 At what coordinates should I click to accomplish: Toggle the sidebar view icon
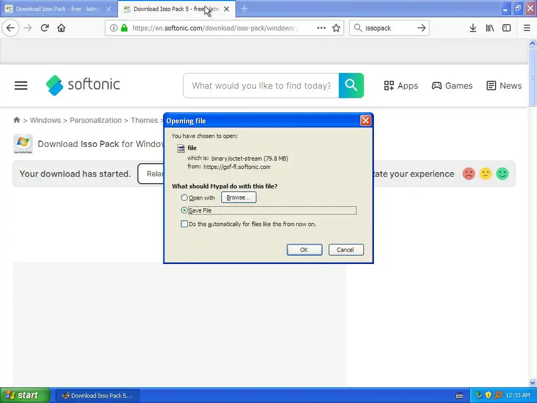point(507,28)
